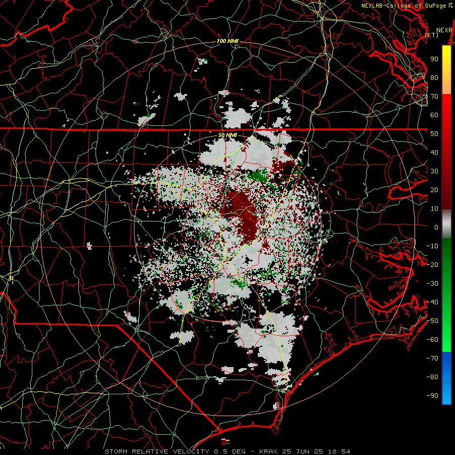The image size is (455, 455).
Task: Select the 60 value on velocity scale
Action: [x=434, y=115]
